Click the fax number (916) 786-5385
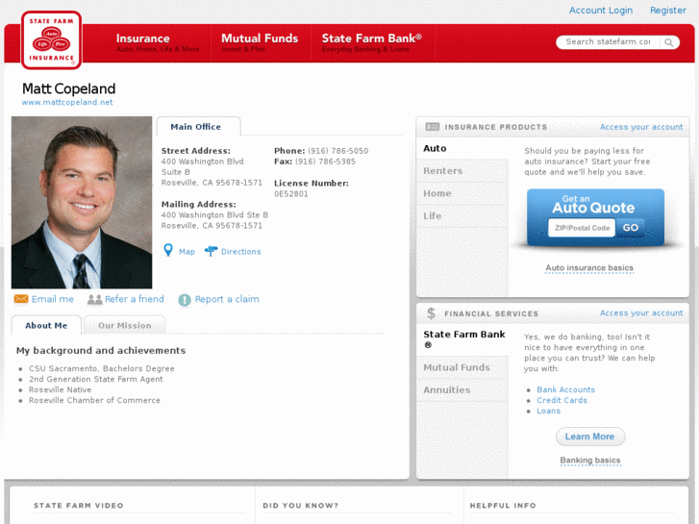The image size is (699, 524). click(325, 162)
